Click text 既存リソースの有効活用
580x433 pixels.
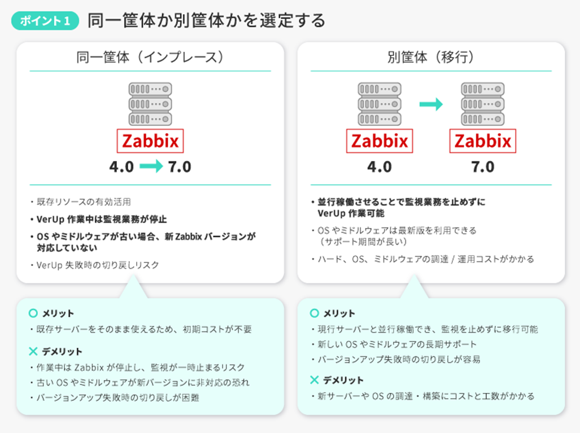tap(84, 202)
